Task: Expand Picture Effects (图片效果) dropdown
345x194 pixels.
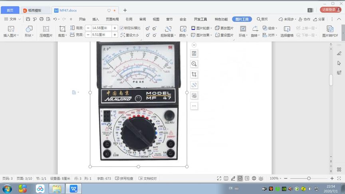Action: [211, 35]
